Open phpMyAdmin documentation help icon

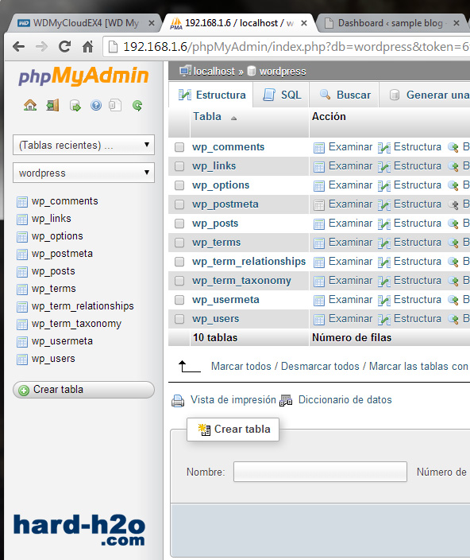point(96,105)
